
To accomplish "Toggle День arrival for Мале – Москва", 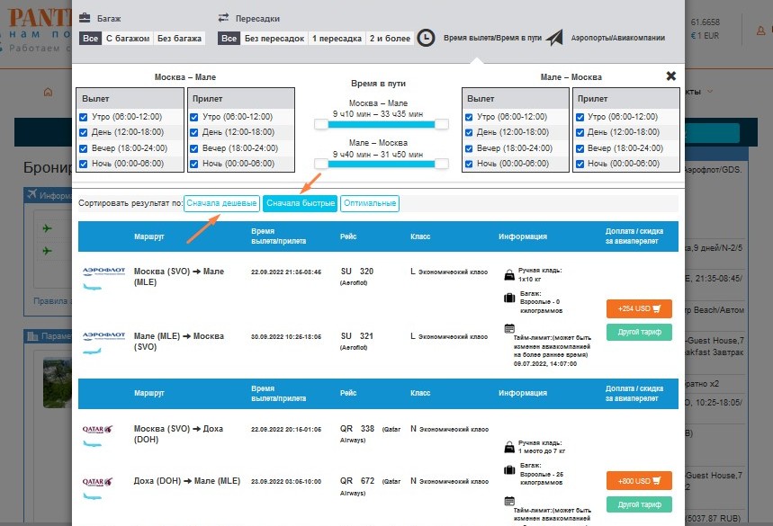I will pos(580,132).
